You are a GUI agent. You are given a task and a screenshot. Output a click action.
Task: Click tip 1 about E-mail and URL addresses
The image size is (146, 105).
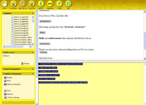click(x=60, y=64)
